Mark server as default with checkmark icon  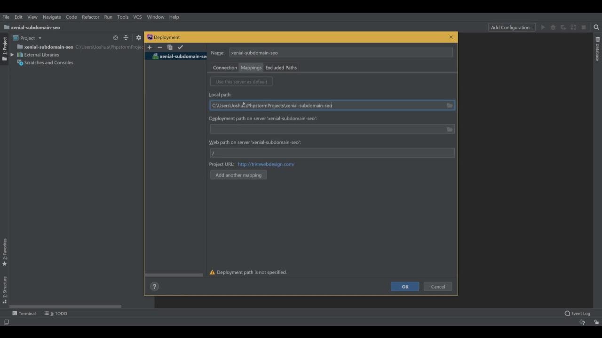point(180,47)
